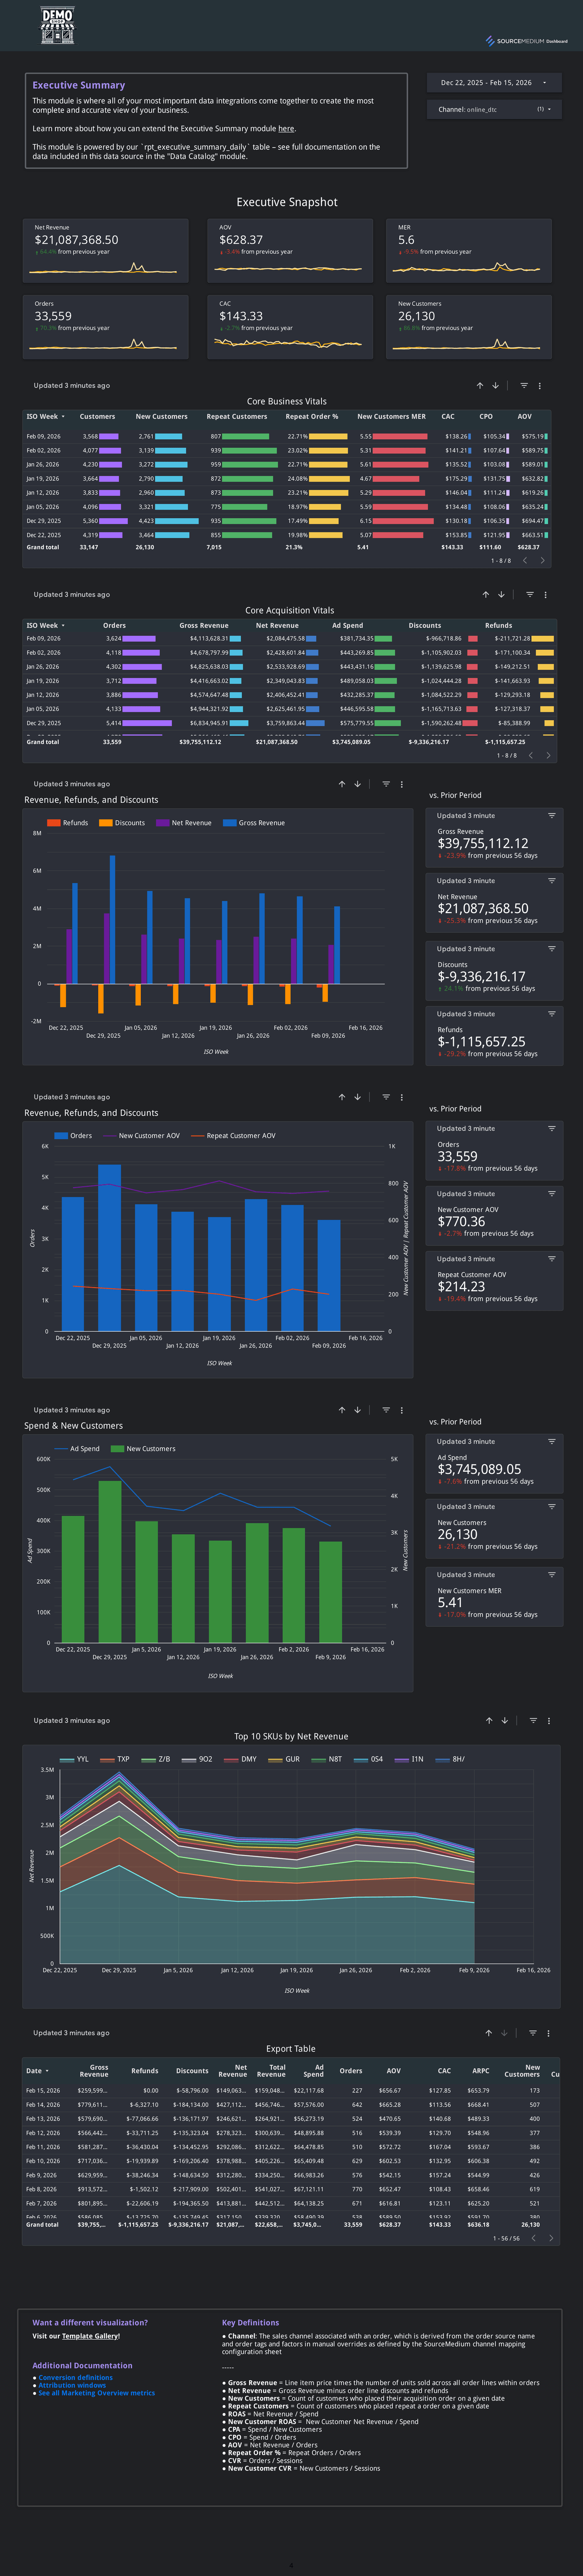Image resolution: width=583 pixels, height=2576 pixels.
Task: Click filter icon on New Customers MER scorecard
Action: click(552, 1574)
